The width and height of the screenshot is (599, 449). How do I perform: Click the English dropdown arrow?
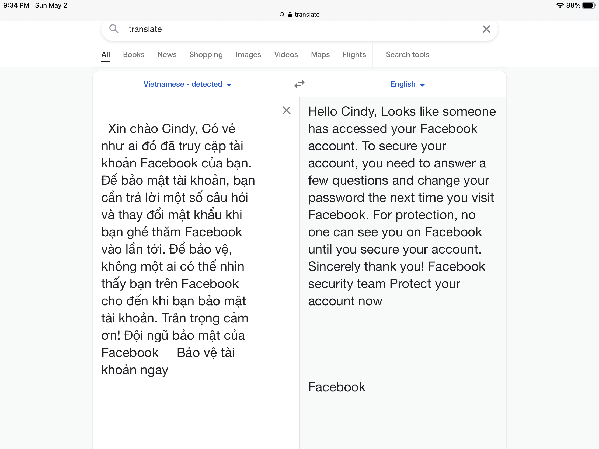tap(422, 85)
